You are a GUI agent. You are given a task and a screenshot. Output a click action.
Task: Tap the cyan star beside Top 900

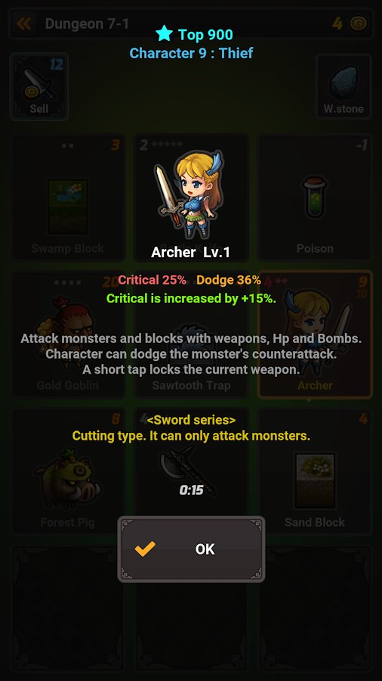(x=164, y=33)
